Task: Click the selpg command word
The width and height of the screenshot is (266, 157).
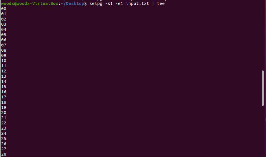Action: click(96, 3)
